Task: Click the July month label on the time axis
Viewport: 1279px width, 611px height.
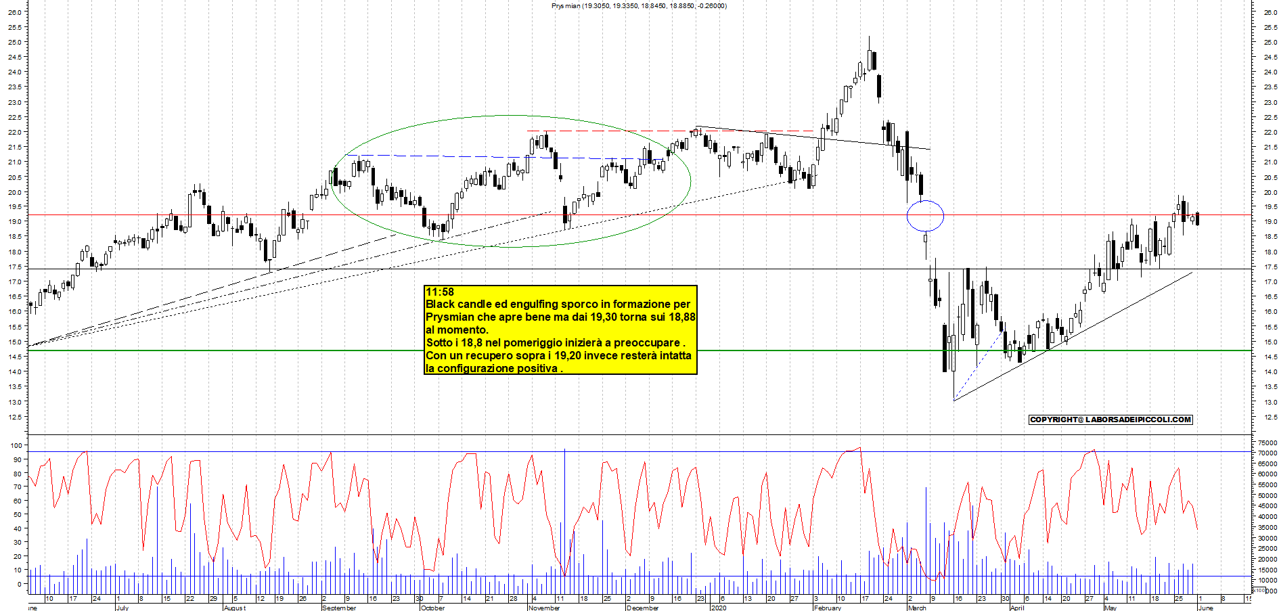Action: pos(122,608)
